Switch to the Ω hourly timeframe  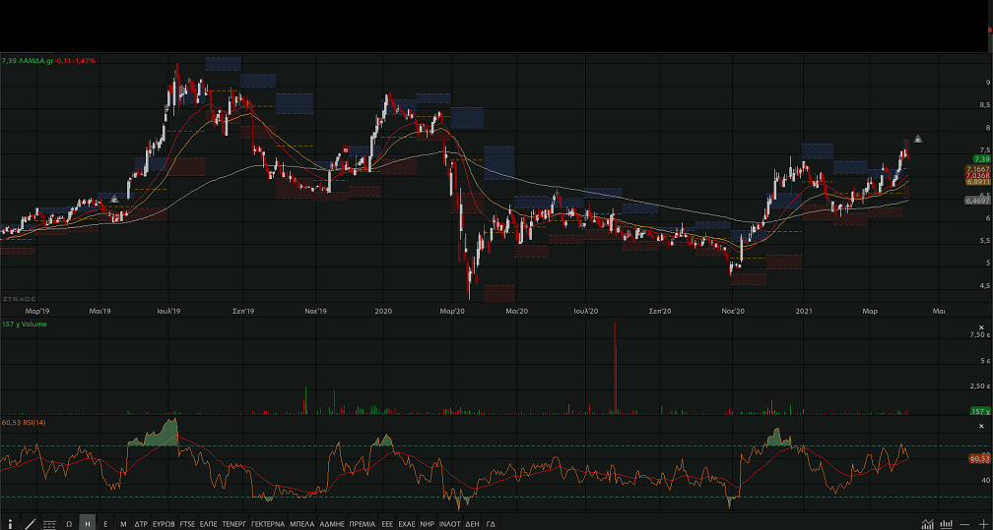pos(69,524)
